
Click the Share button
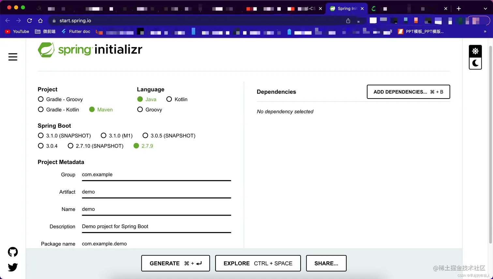tap(326, 263)
